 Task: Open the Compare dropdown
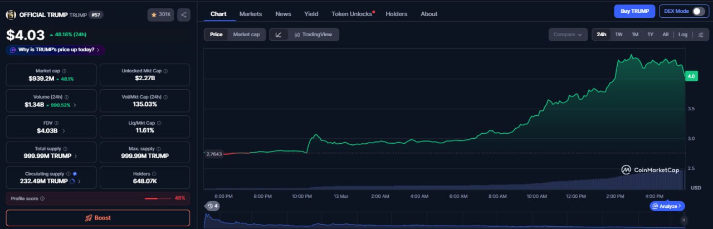tap(568, 35)
